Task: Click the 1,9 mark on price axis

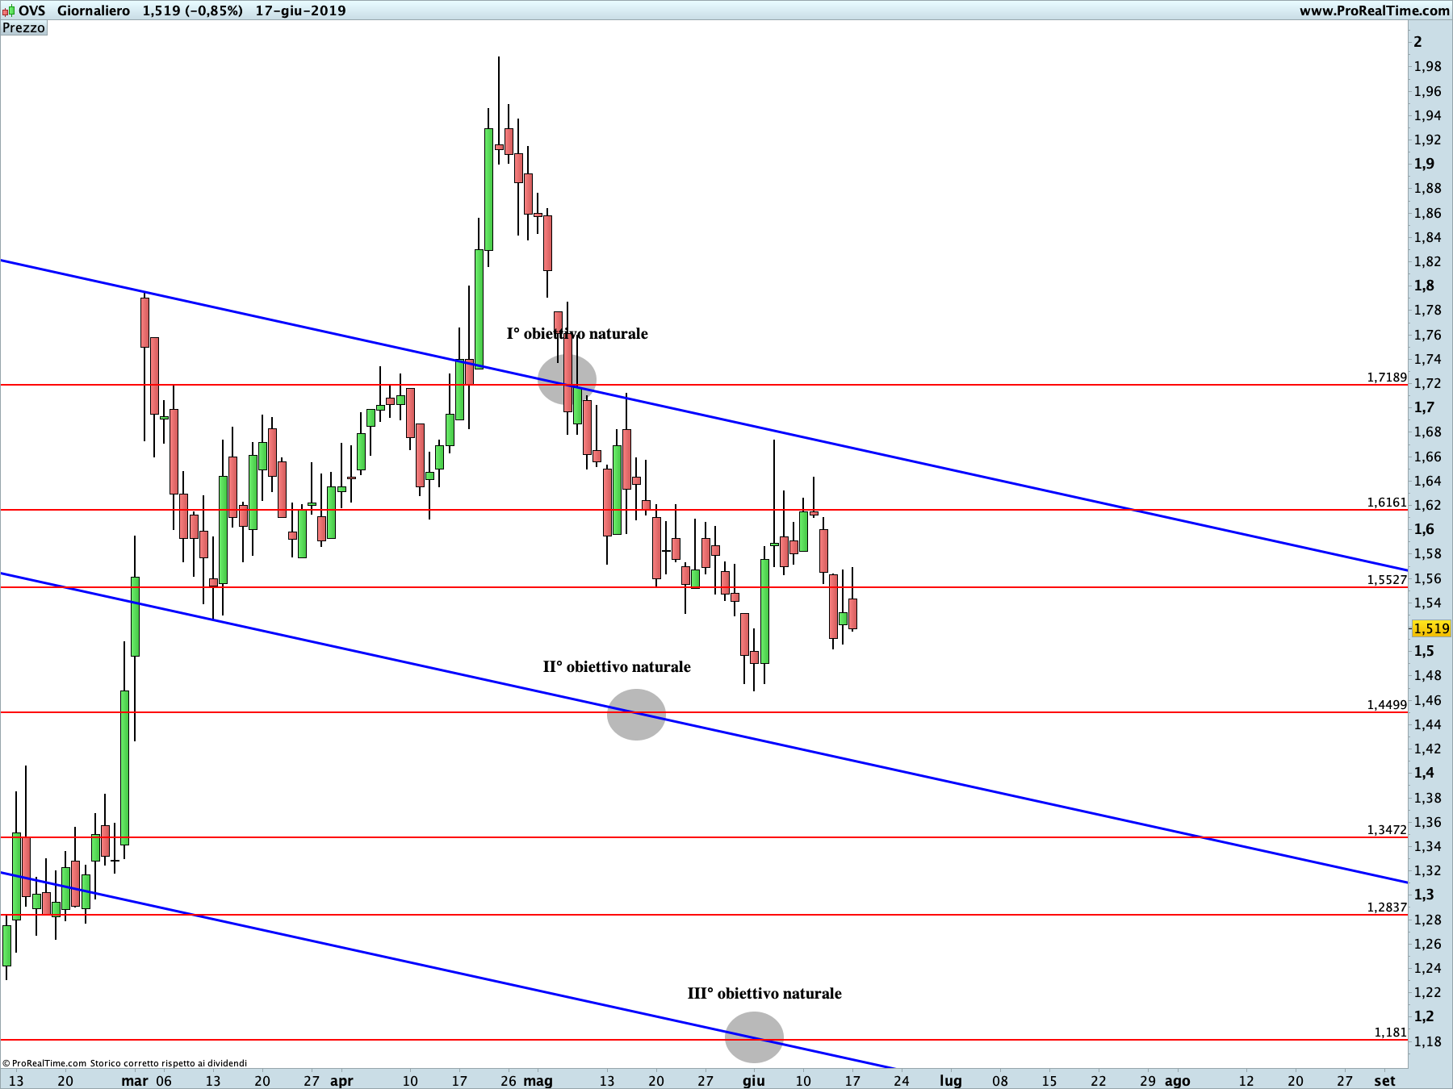Action: 1424,164
